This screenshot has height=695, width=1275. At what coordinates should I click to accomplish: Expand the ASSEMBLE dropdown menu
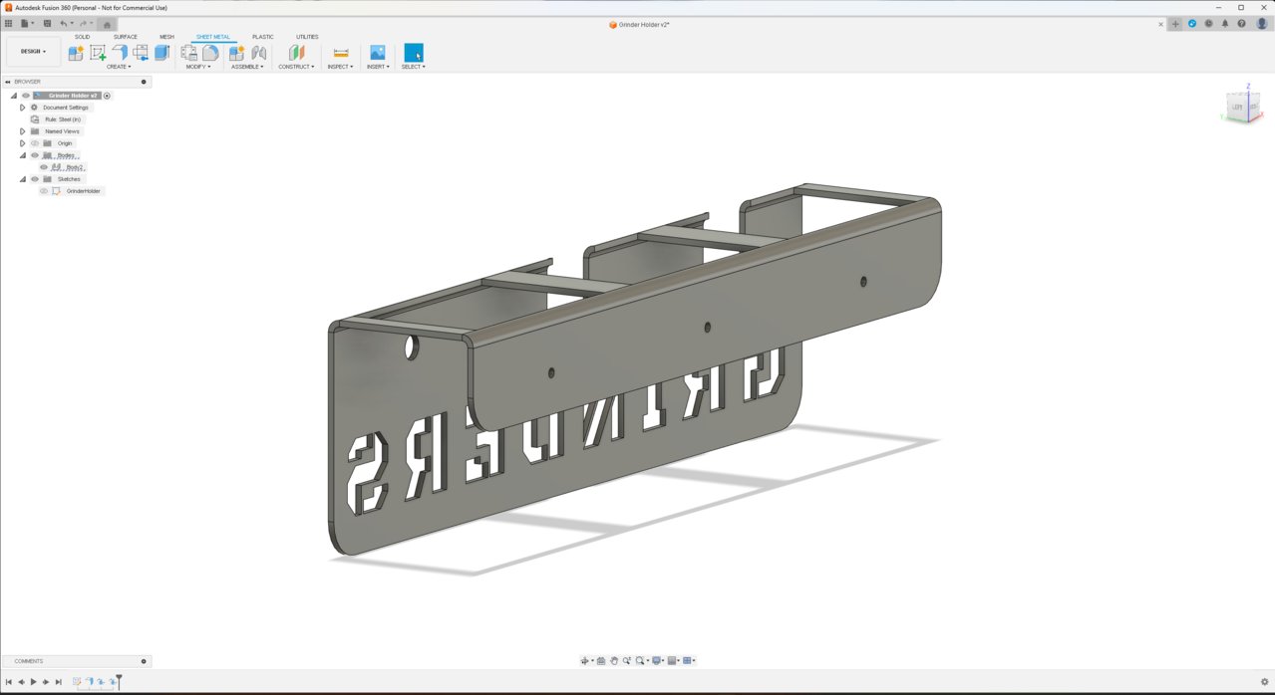click(x=247, y=67)
